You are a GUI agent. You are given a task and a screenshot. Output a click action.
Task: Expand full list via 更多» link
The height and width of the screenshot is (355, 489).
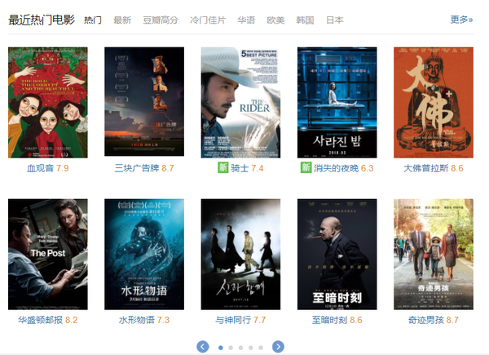461,20
